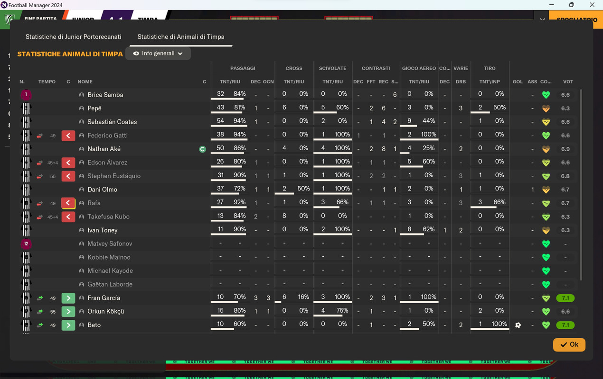
Task: Click the red substituted-off arrow for Rafa
Action: [68, 203]
